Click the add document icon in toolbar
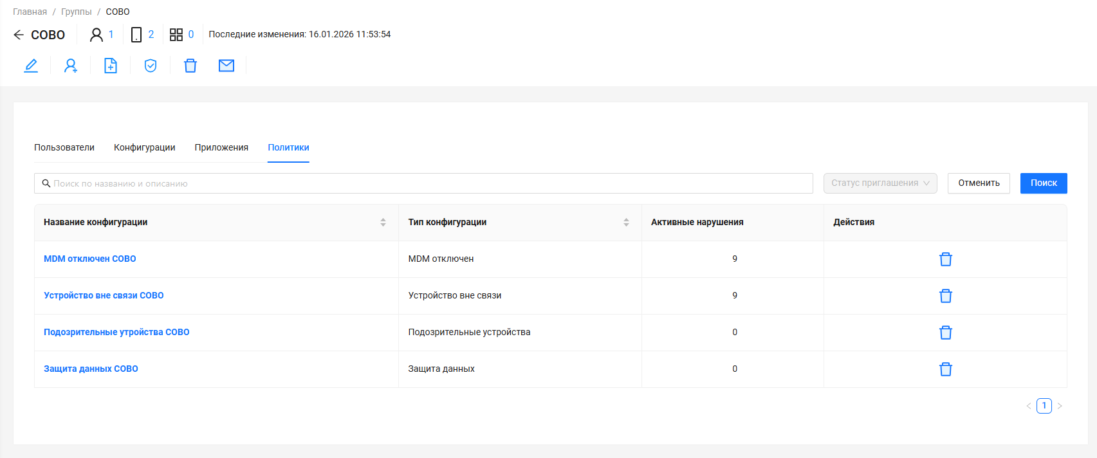Image resolution: width=1097 pixels, height=458 pixels. [111, 66]
